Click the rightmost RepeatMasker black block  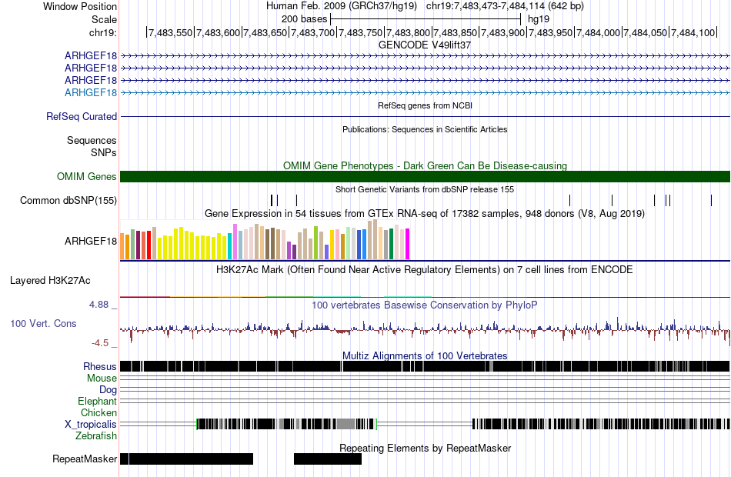(328, 459)
